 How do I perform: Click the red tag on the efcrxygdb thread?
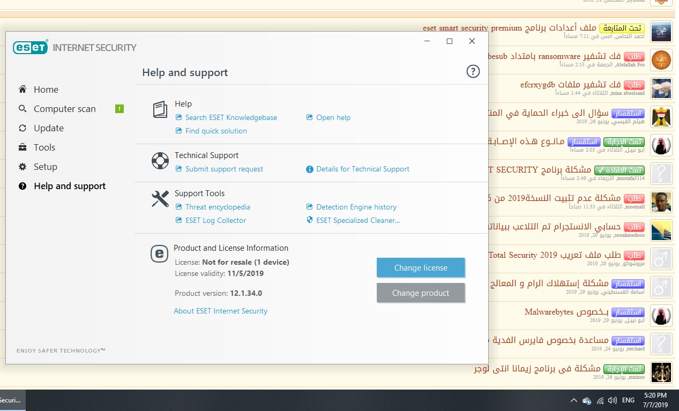634,85
